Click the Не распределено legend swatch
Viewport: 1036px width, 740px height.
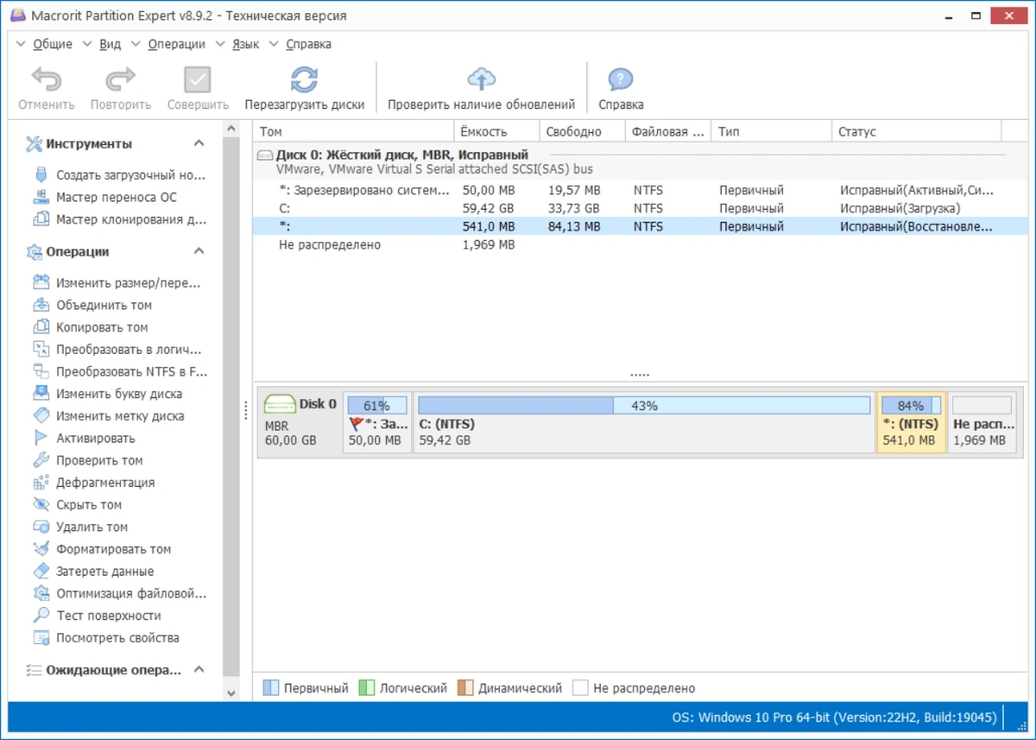(x=580, y=688)
